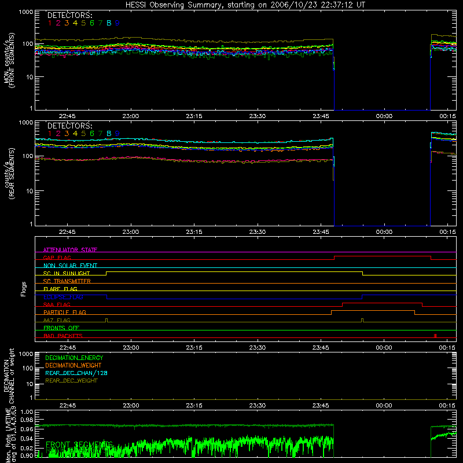Click the FLARE_FLAG label
This screenshot has height=463, width=463.
pos(60,289)
